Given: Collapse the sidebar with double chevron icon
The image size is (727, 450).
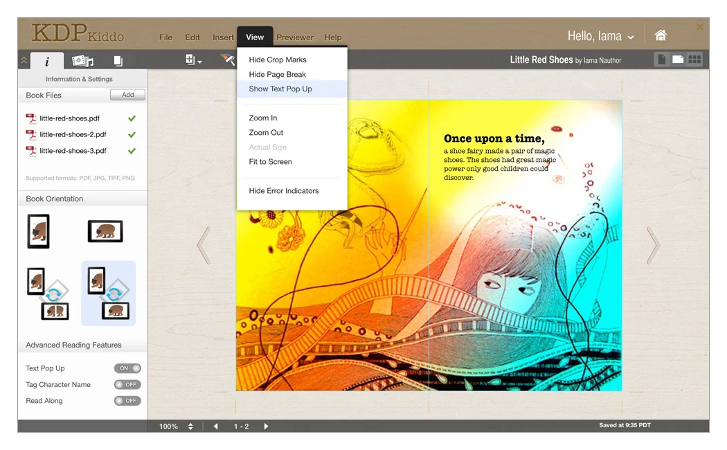Looking at the screenshot, I should point(24,61).
